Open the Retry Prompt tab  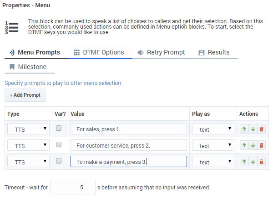click(161, 52)
